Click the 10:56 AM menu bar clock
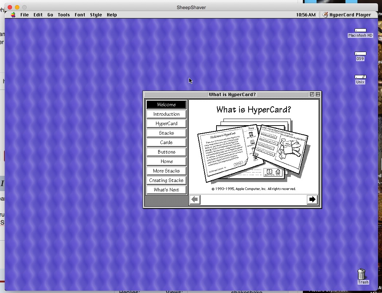 click(x=306, y=15)
